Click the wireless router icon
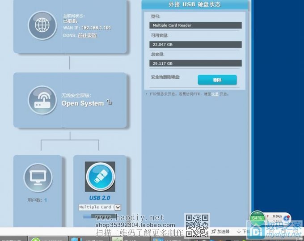The width and height of the screenshot is (304, 241). click(x=42, y=100)
